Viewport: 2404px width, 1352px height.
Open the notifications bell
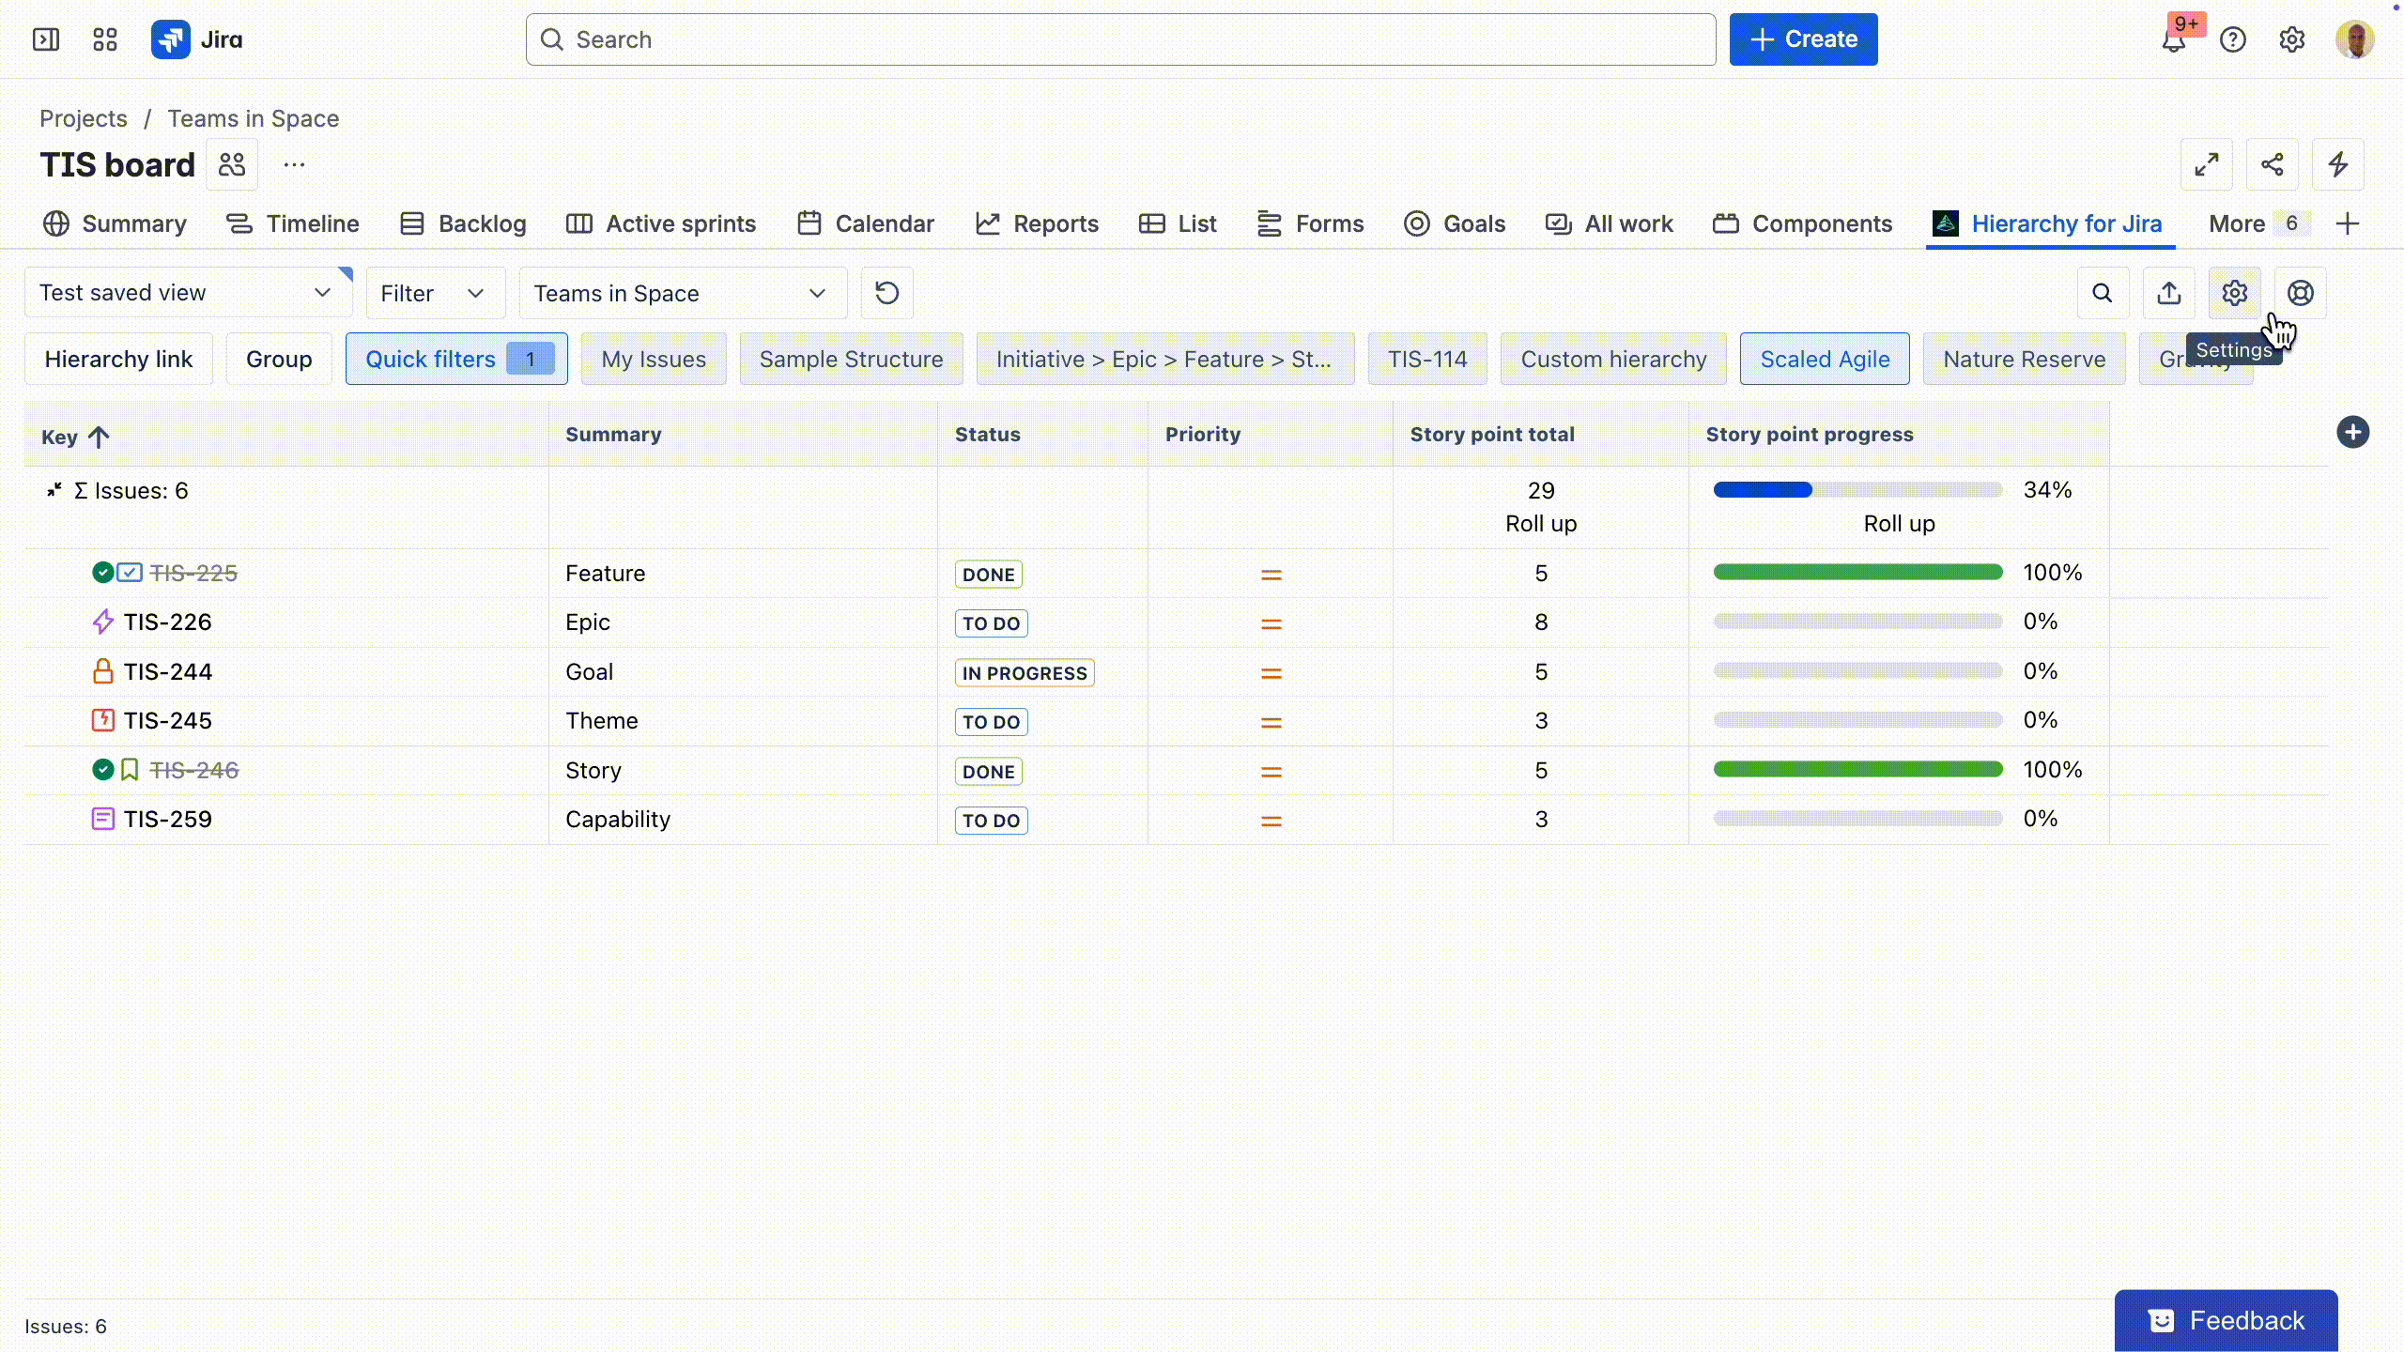click(2173, 39)
